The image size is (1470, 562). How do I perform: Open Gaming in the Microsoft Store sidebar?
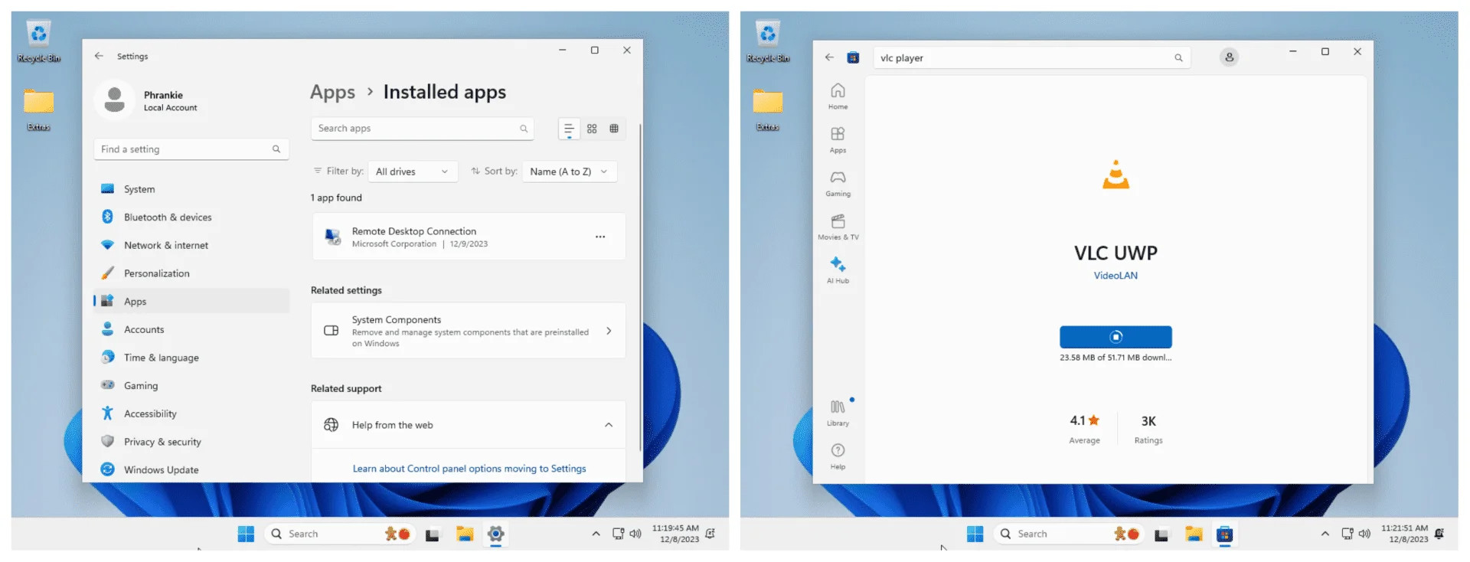pos(838,184)
